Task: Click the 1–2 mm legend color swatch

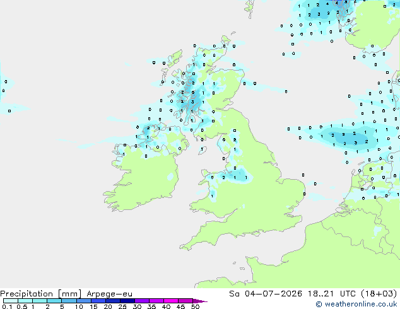Action: tap(40, 301)
